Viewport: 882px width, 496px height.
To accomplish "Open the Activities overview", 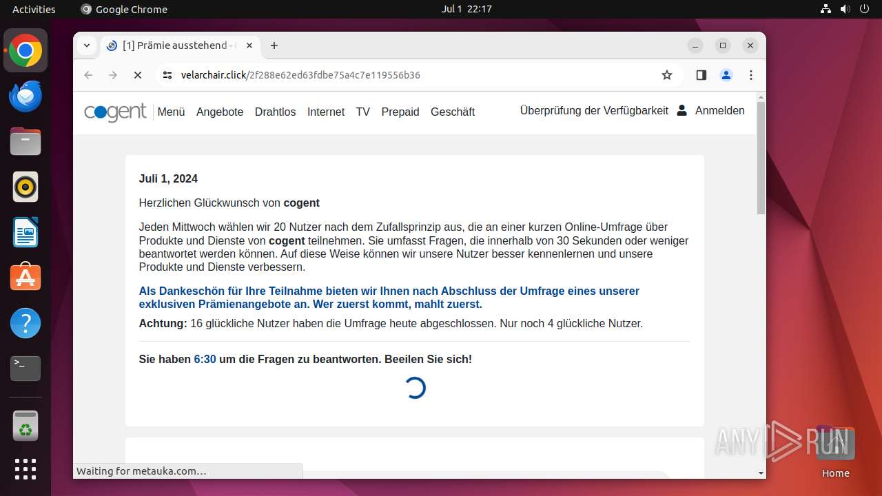I will coord(34,9).
